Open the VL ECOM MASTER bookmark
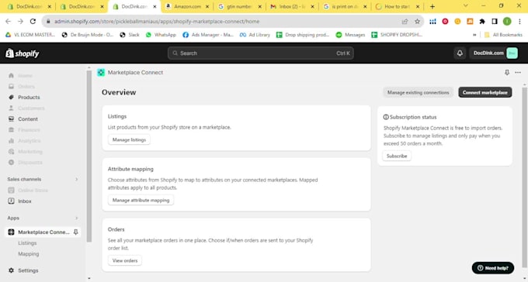The width and height of the screenshot is (528, 282). click(30, 35)
